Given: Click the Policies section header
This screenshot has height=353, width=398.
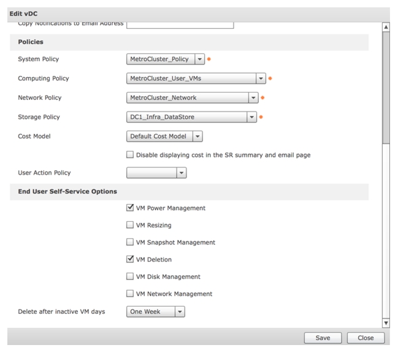Looking at the screenshot, I should (189, 42).
